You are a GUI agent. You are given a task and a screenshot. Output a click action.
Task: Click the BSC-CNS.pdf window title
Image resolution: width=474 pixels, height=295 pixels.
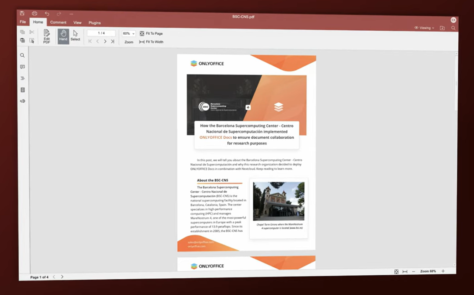tap(243, 17)
